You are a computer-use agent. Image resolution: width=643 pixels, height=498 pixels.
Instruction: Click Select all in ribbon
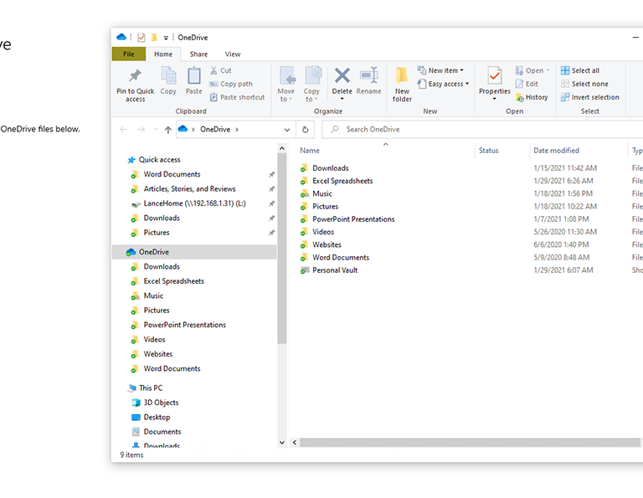point(580,70)
